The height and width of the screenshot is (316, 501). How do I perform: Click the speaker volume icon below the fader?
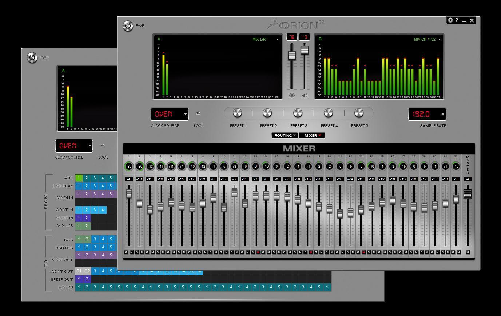point(305,96)
